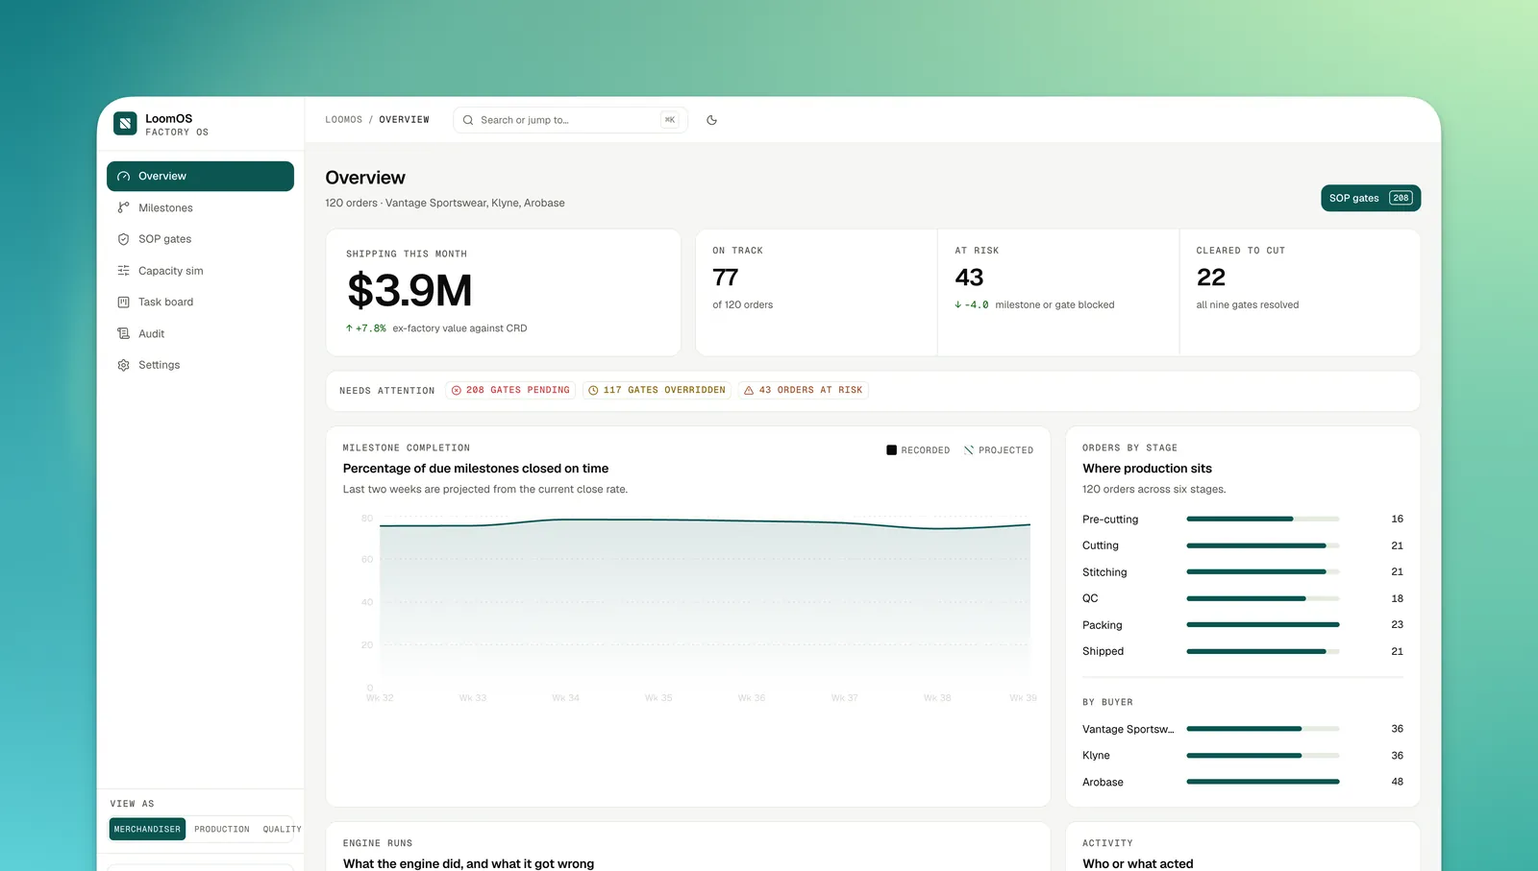This screenshot has height=871, width=1538.
Task: Click the SOP gates 208 button
Action: [1371, 198]
